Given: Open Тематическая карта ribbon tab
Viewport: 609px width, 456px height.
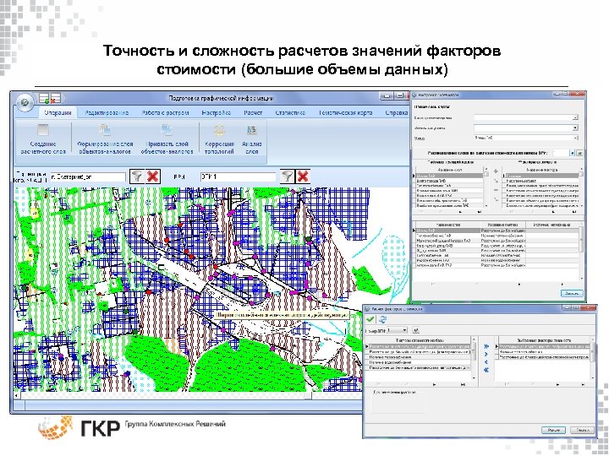Looking at the screenshot, I should pyautogui.click(x=345, y=113).
